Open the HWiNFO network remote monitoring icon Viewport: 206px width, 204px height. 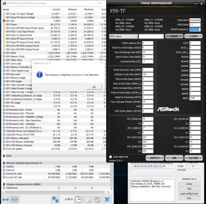coord(55,199)
